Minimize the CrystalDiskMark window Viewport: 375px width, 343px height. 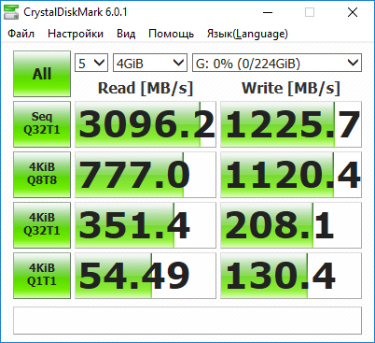268,12
